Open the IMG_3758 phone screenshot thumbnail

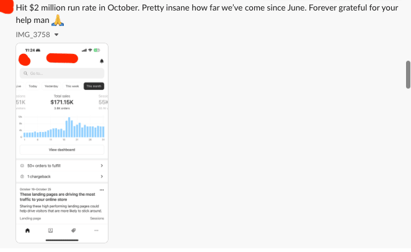pyautogui.click(x=62, y=142)
